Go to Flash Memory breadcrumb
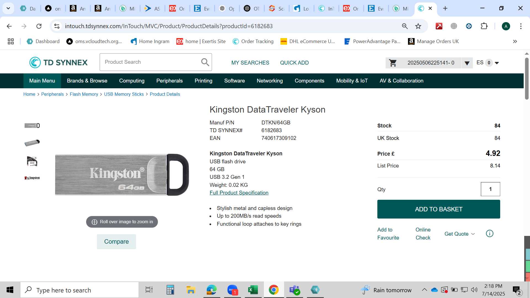This screenshot has height=298, width=530. [x=84, y=94]
